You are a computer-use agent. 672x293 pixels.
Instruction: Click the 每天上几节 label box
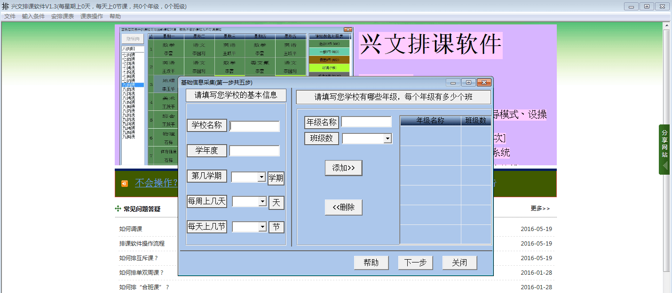click(207, 227)
